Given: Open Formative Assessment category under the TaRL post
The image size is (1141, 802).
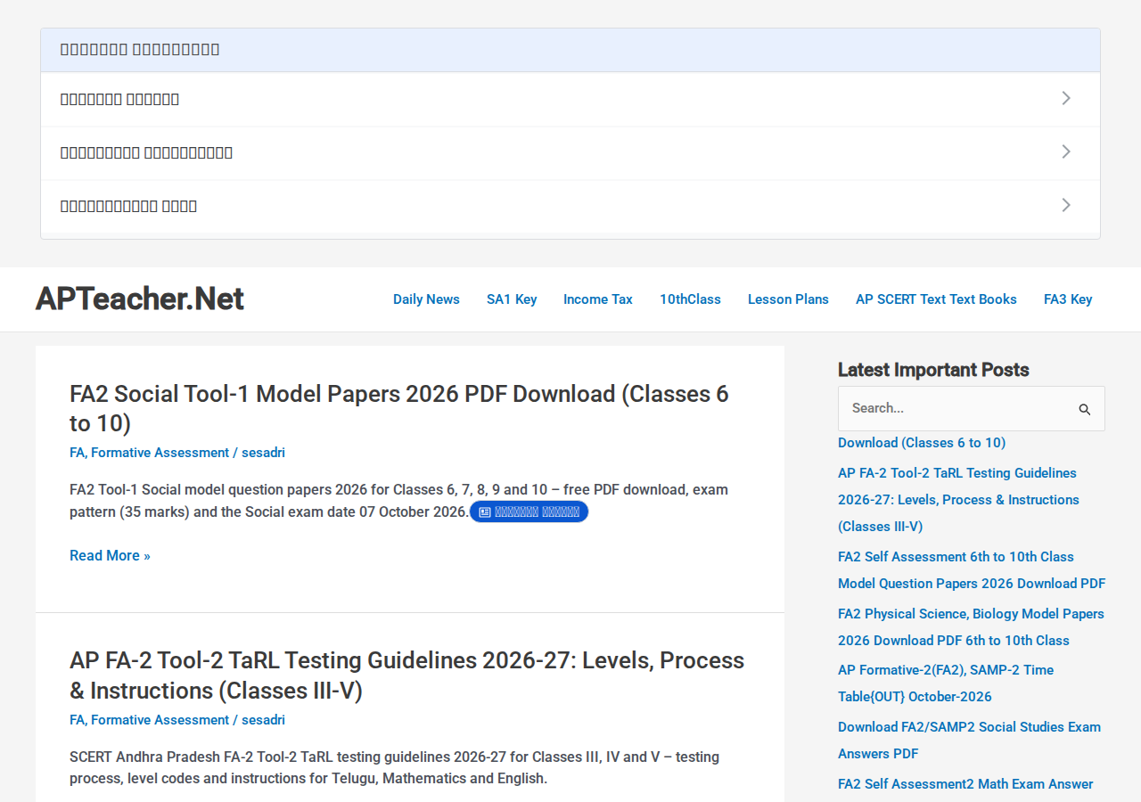Looking at the screenshot, I should coord(160,720).
